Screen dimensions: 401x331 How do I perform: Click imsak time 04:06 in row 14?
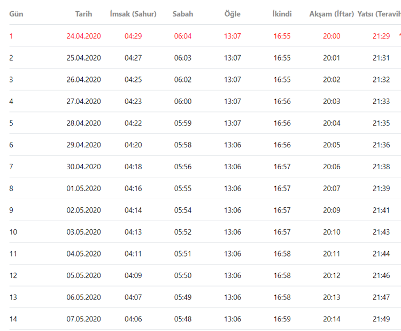click(133, 319)
